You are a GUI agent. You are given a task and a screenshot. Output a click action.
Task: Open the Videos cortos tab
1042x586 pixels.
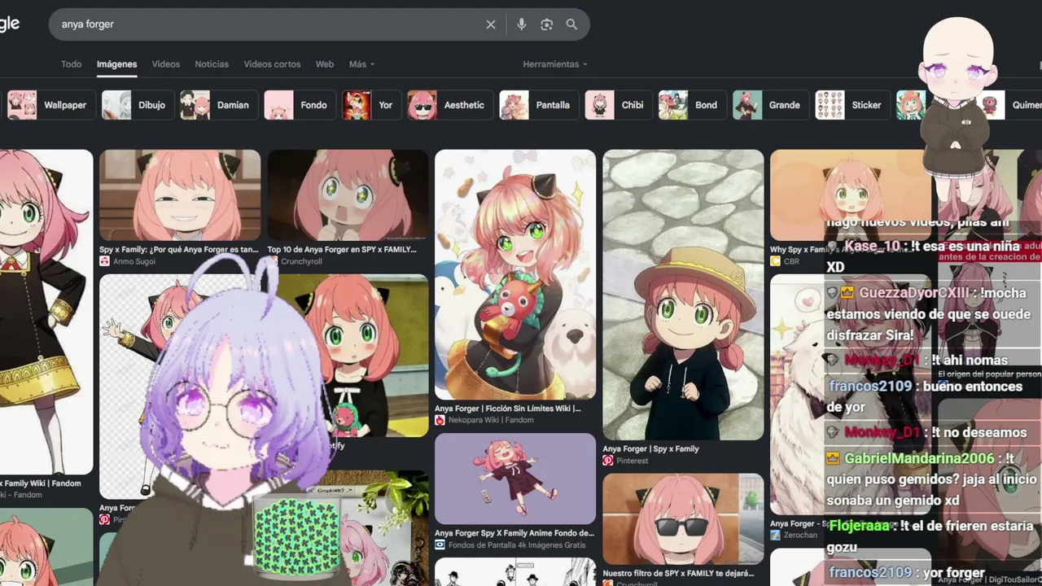pos(272,64)
